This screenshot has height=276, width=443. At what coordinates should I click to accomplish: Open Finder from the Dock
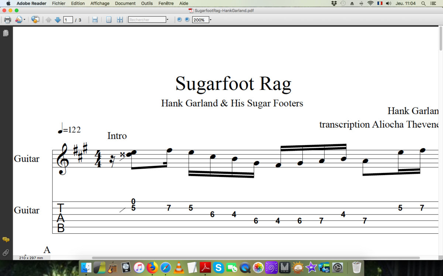tap(87, 267)
